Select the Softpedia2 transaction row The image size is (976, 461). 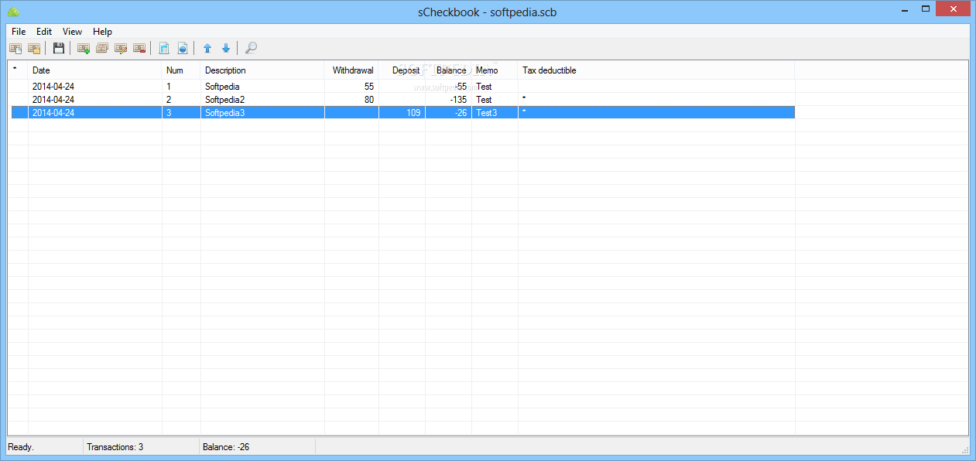click(402, 100)
